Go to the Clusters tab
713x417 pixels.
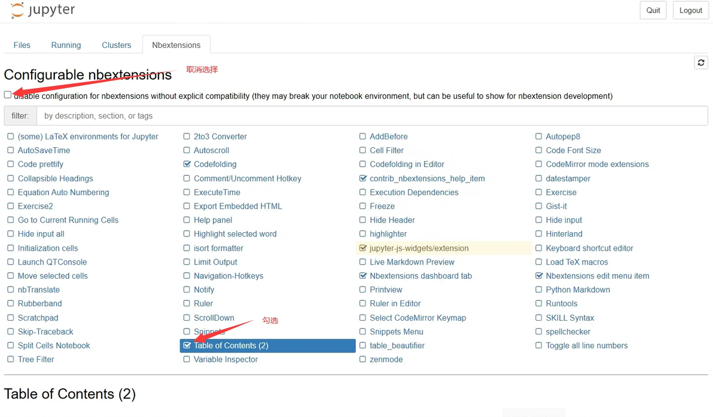[117, 45]
